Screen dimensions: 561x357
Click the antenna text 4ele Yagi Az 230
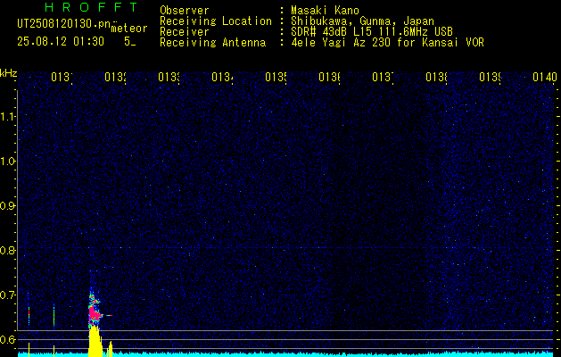pyautogui.click(x=342, y=43)
